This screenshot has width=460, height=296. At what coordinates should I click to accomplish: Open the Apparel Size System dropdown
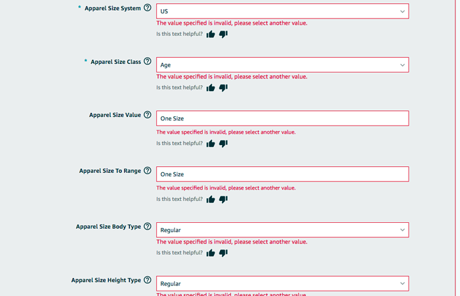[x=282, y=11]
